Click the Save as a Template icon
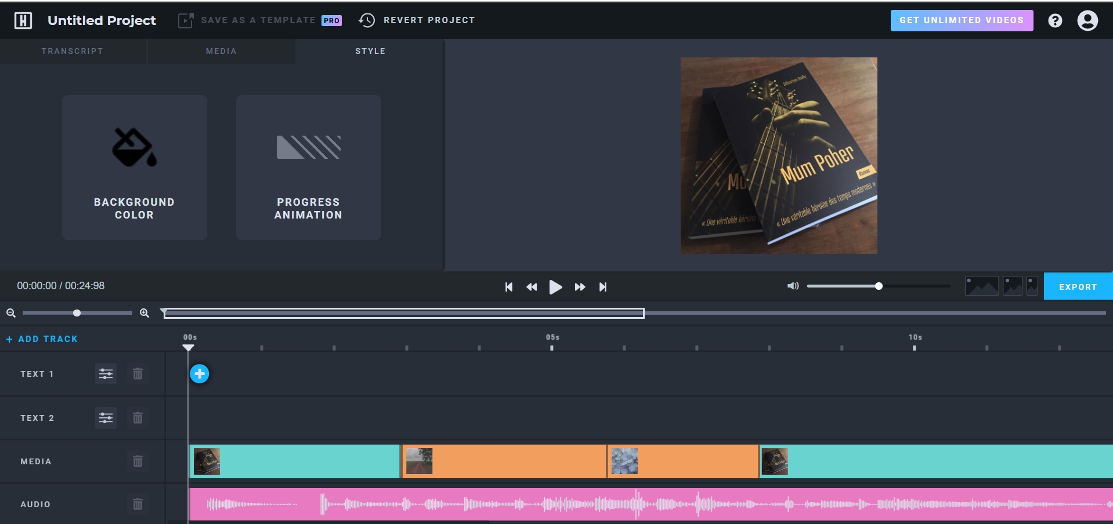Viewport: 1113px width, 524px height. click(186, 20)
